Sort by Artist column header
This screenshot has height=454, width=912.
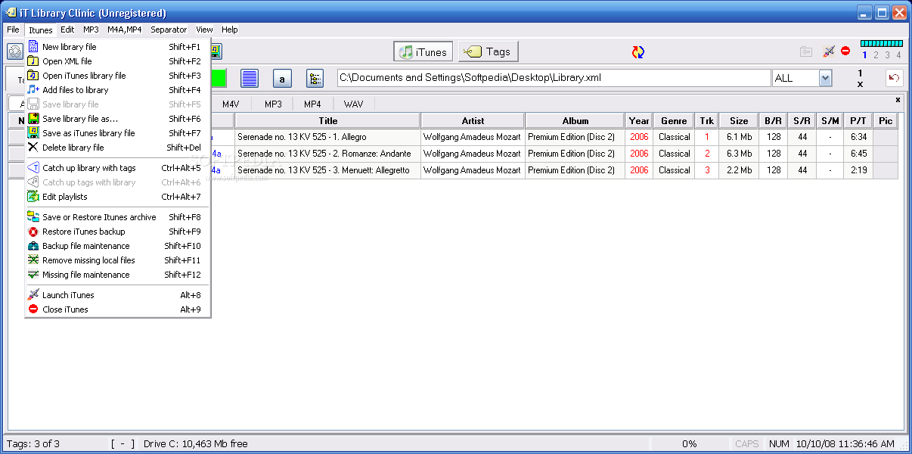[473, 121]
